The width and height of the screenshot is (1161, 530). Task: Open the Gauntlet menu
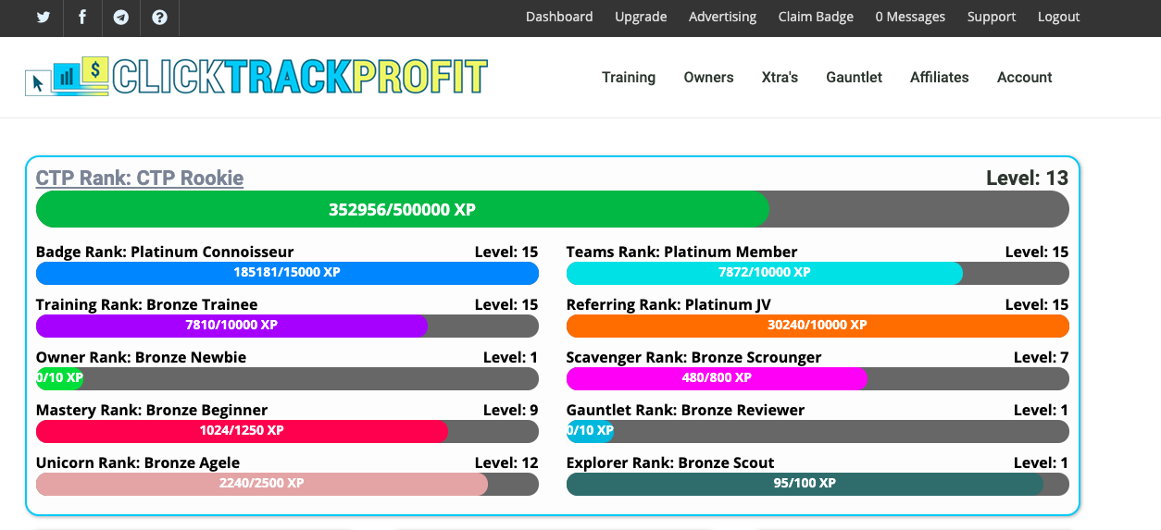click(854, 78)
